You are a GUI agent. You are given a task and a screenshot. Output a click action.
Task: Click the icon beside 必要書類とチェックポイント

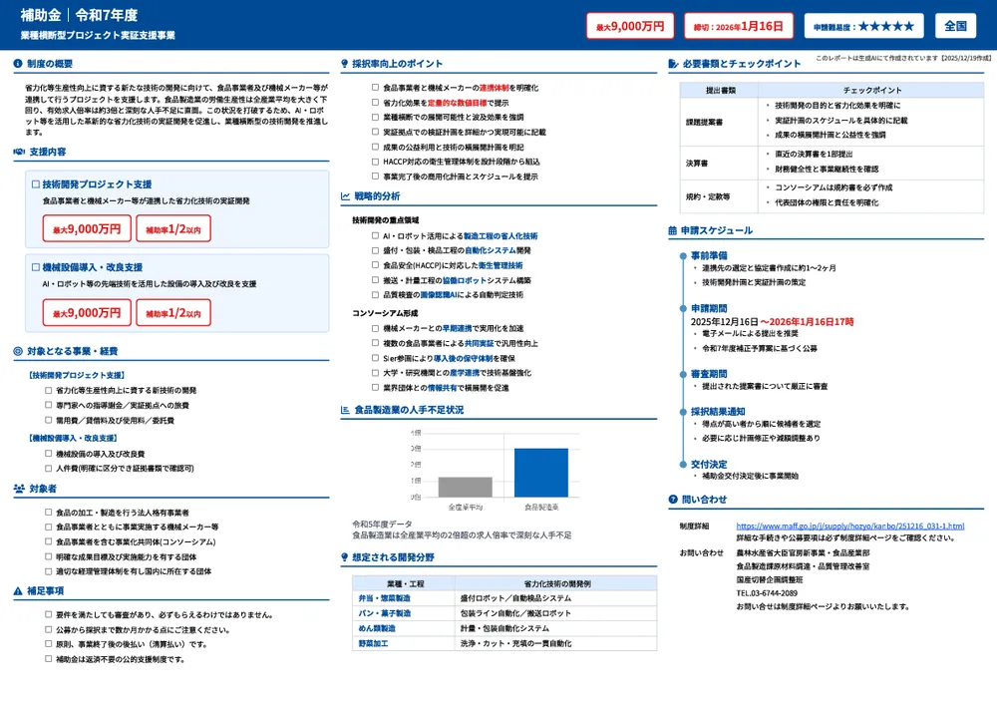(x=673, y=64)
